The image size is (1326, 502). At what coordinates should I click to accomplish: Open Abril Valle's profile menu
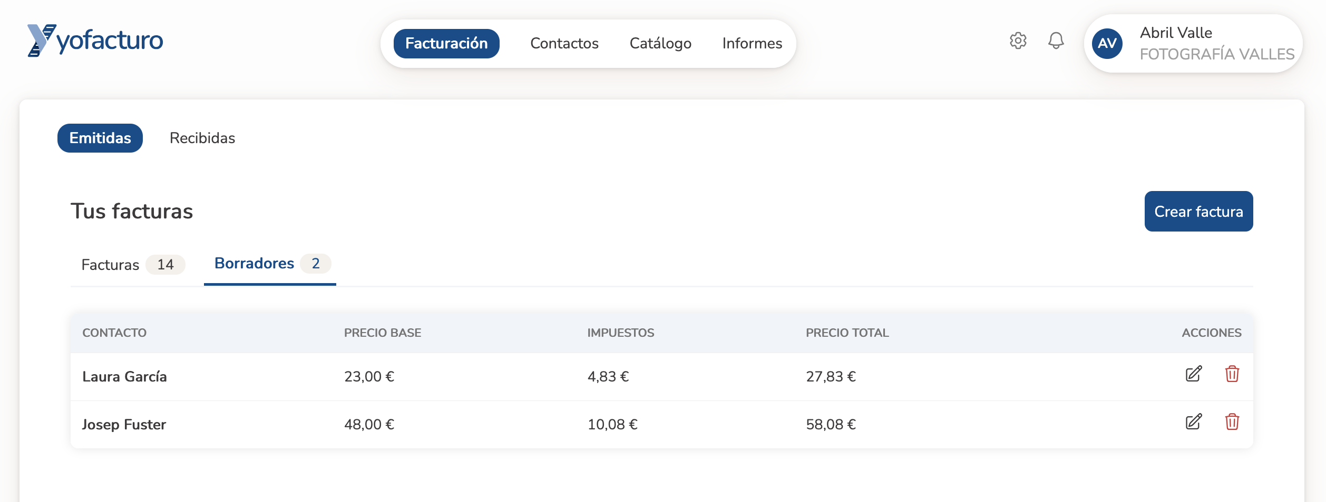coord(1193,44)
